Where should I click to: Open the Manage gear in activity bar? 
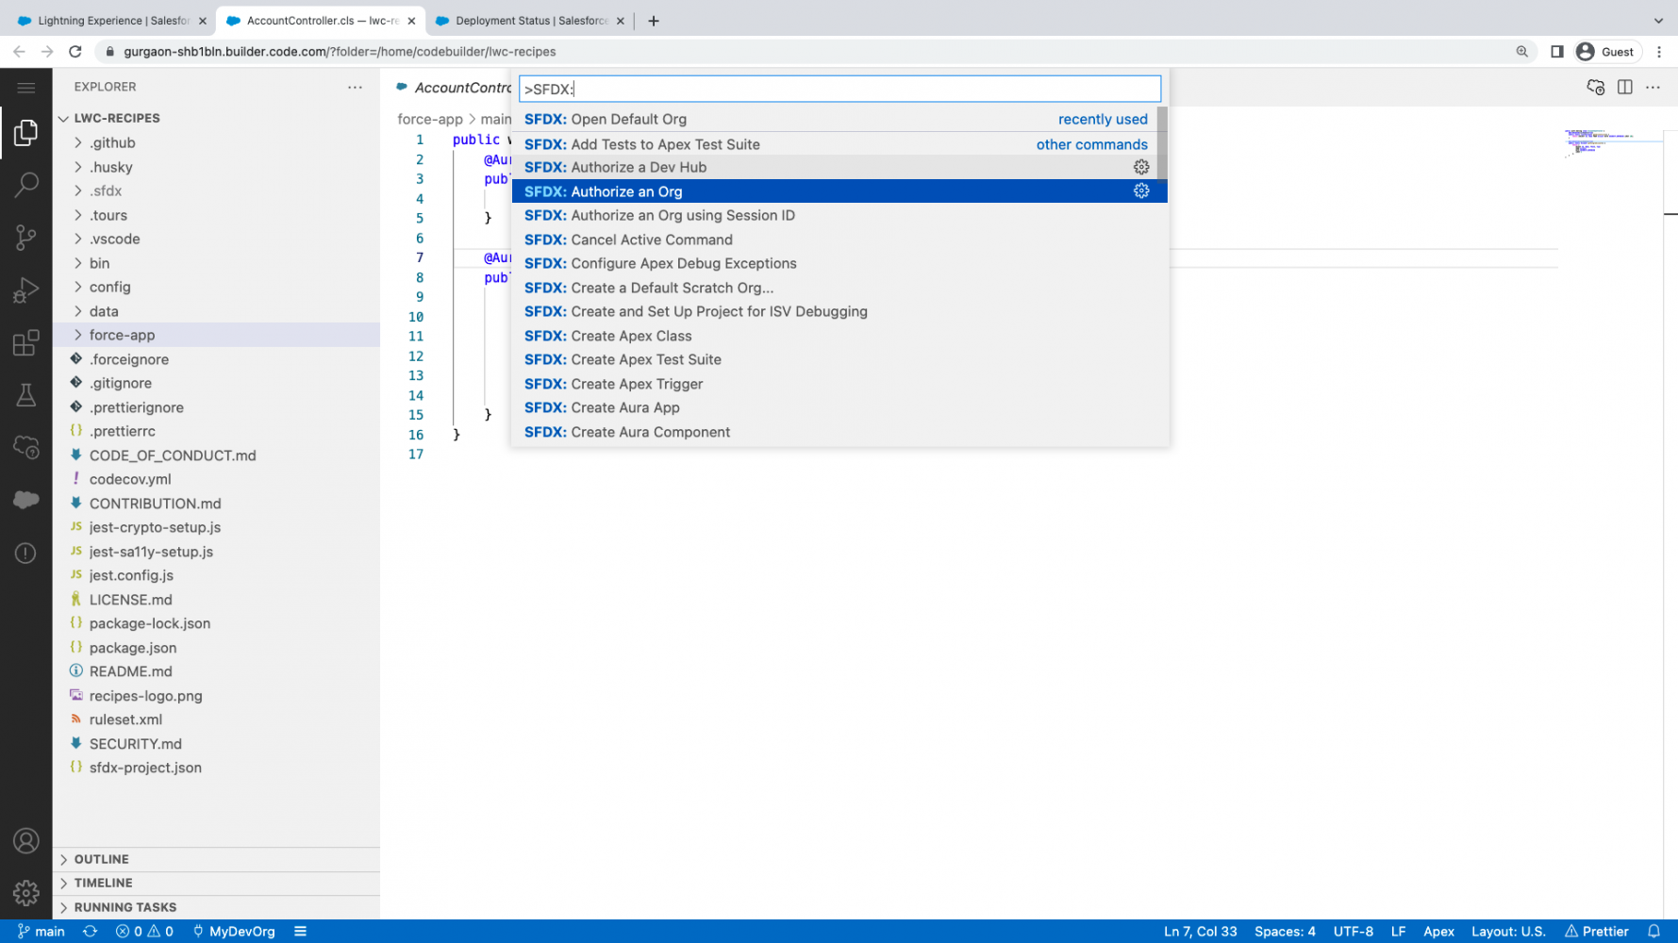coord(25,893)
